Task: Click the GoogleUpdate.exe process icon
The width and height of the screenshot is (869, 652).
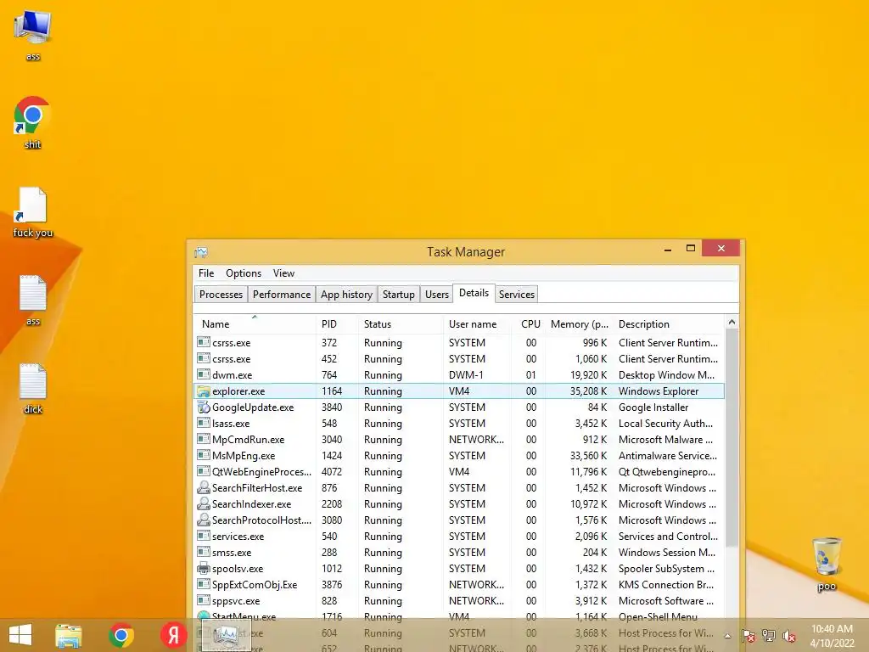Action: [x=204, y=407]
